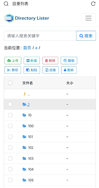Click the red 删除 delete button
The image size is (99, 188).
coord(50,61)
